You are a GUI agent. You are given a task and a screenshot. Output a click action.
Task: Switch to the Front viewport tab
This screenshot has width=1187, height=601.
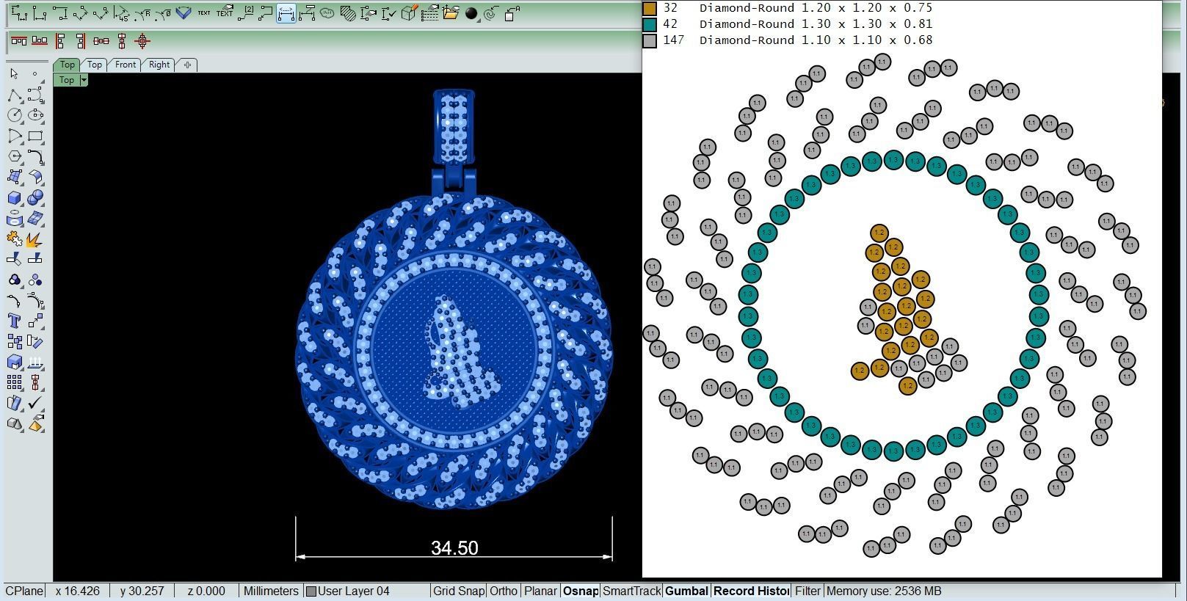click(126, 65)
